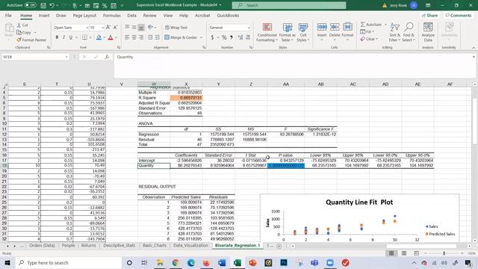Expand the Merge & Center dropdown arrow

(201, 37)
